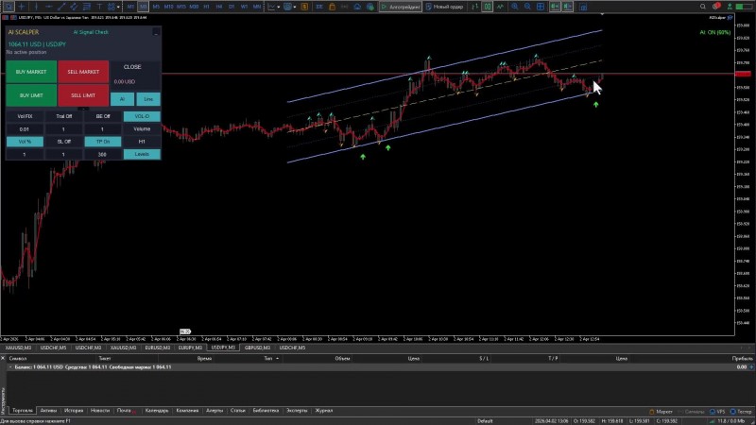Open chart type dropdown arrow
The image size is (756, 425).
click(279, 7)
